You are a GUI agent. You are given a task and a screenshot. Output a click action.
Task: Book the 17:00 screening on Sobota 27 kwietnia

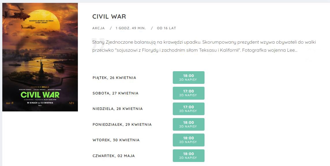click(189, 93)
